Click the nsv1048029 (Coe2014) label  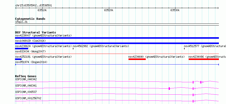30,41
